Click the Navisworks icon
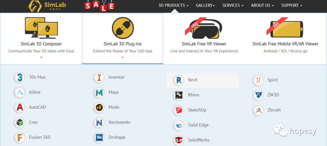 99,122
